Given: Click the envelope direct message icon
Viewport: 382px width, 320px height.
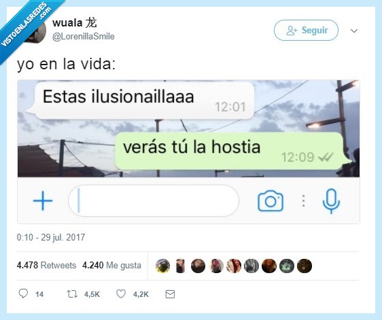Looking at the screenshot, I should 170,294.
